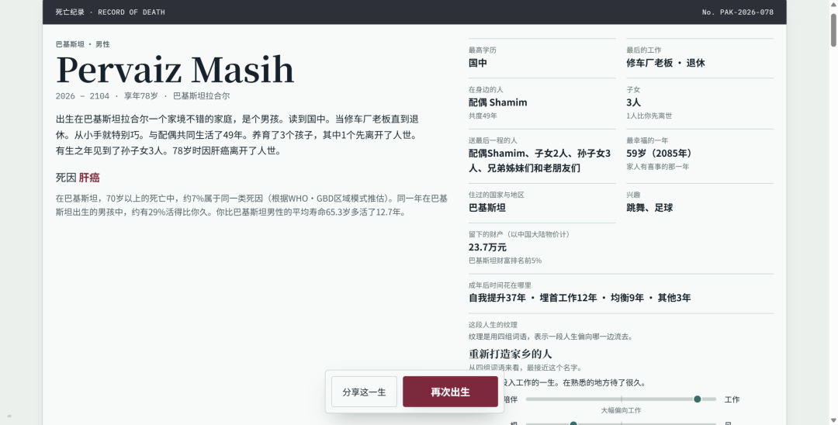Click the 分享这一生 button
This screenshot has width=838, height=425.
coord(364,392)
